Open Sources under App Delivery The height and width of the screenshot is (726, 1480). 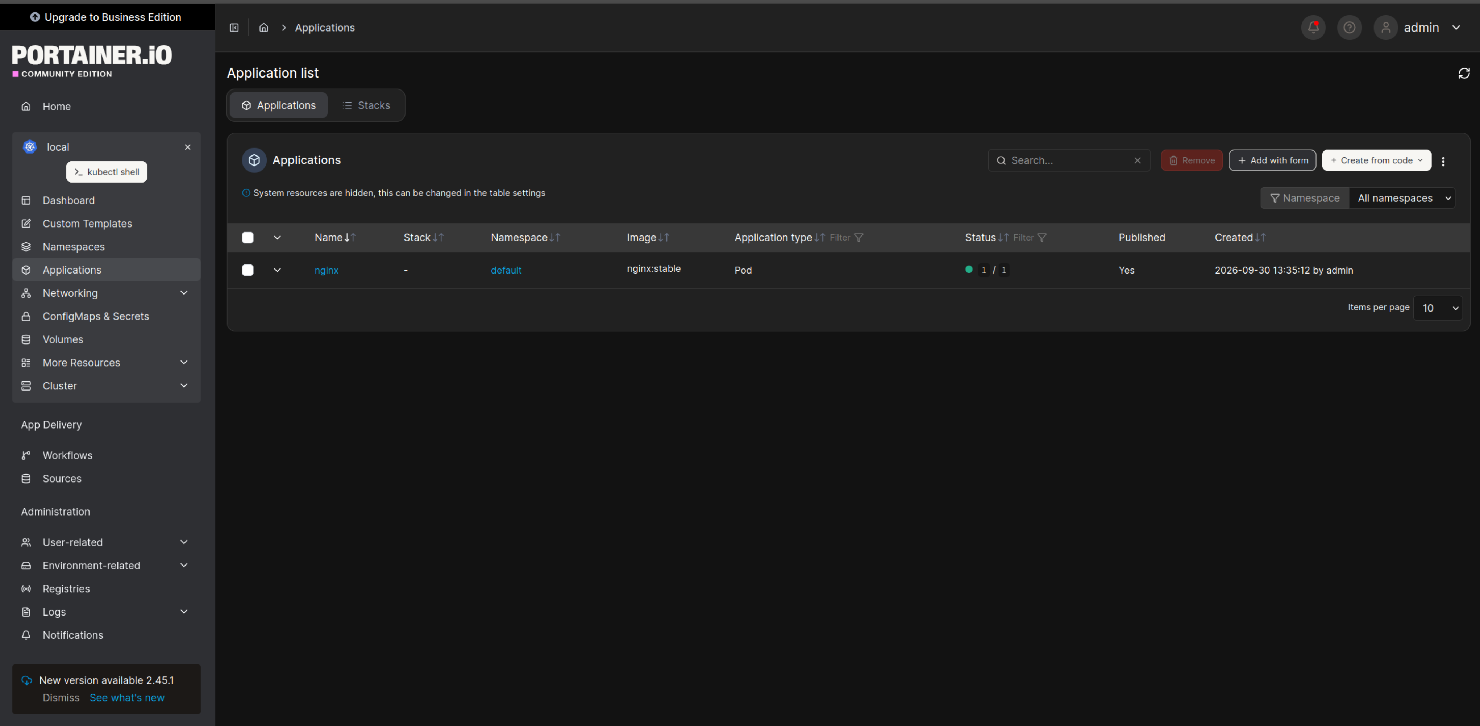[106, 479]
